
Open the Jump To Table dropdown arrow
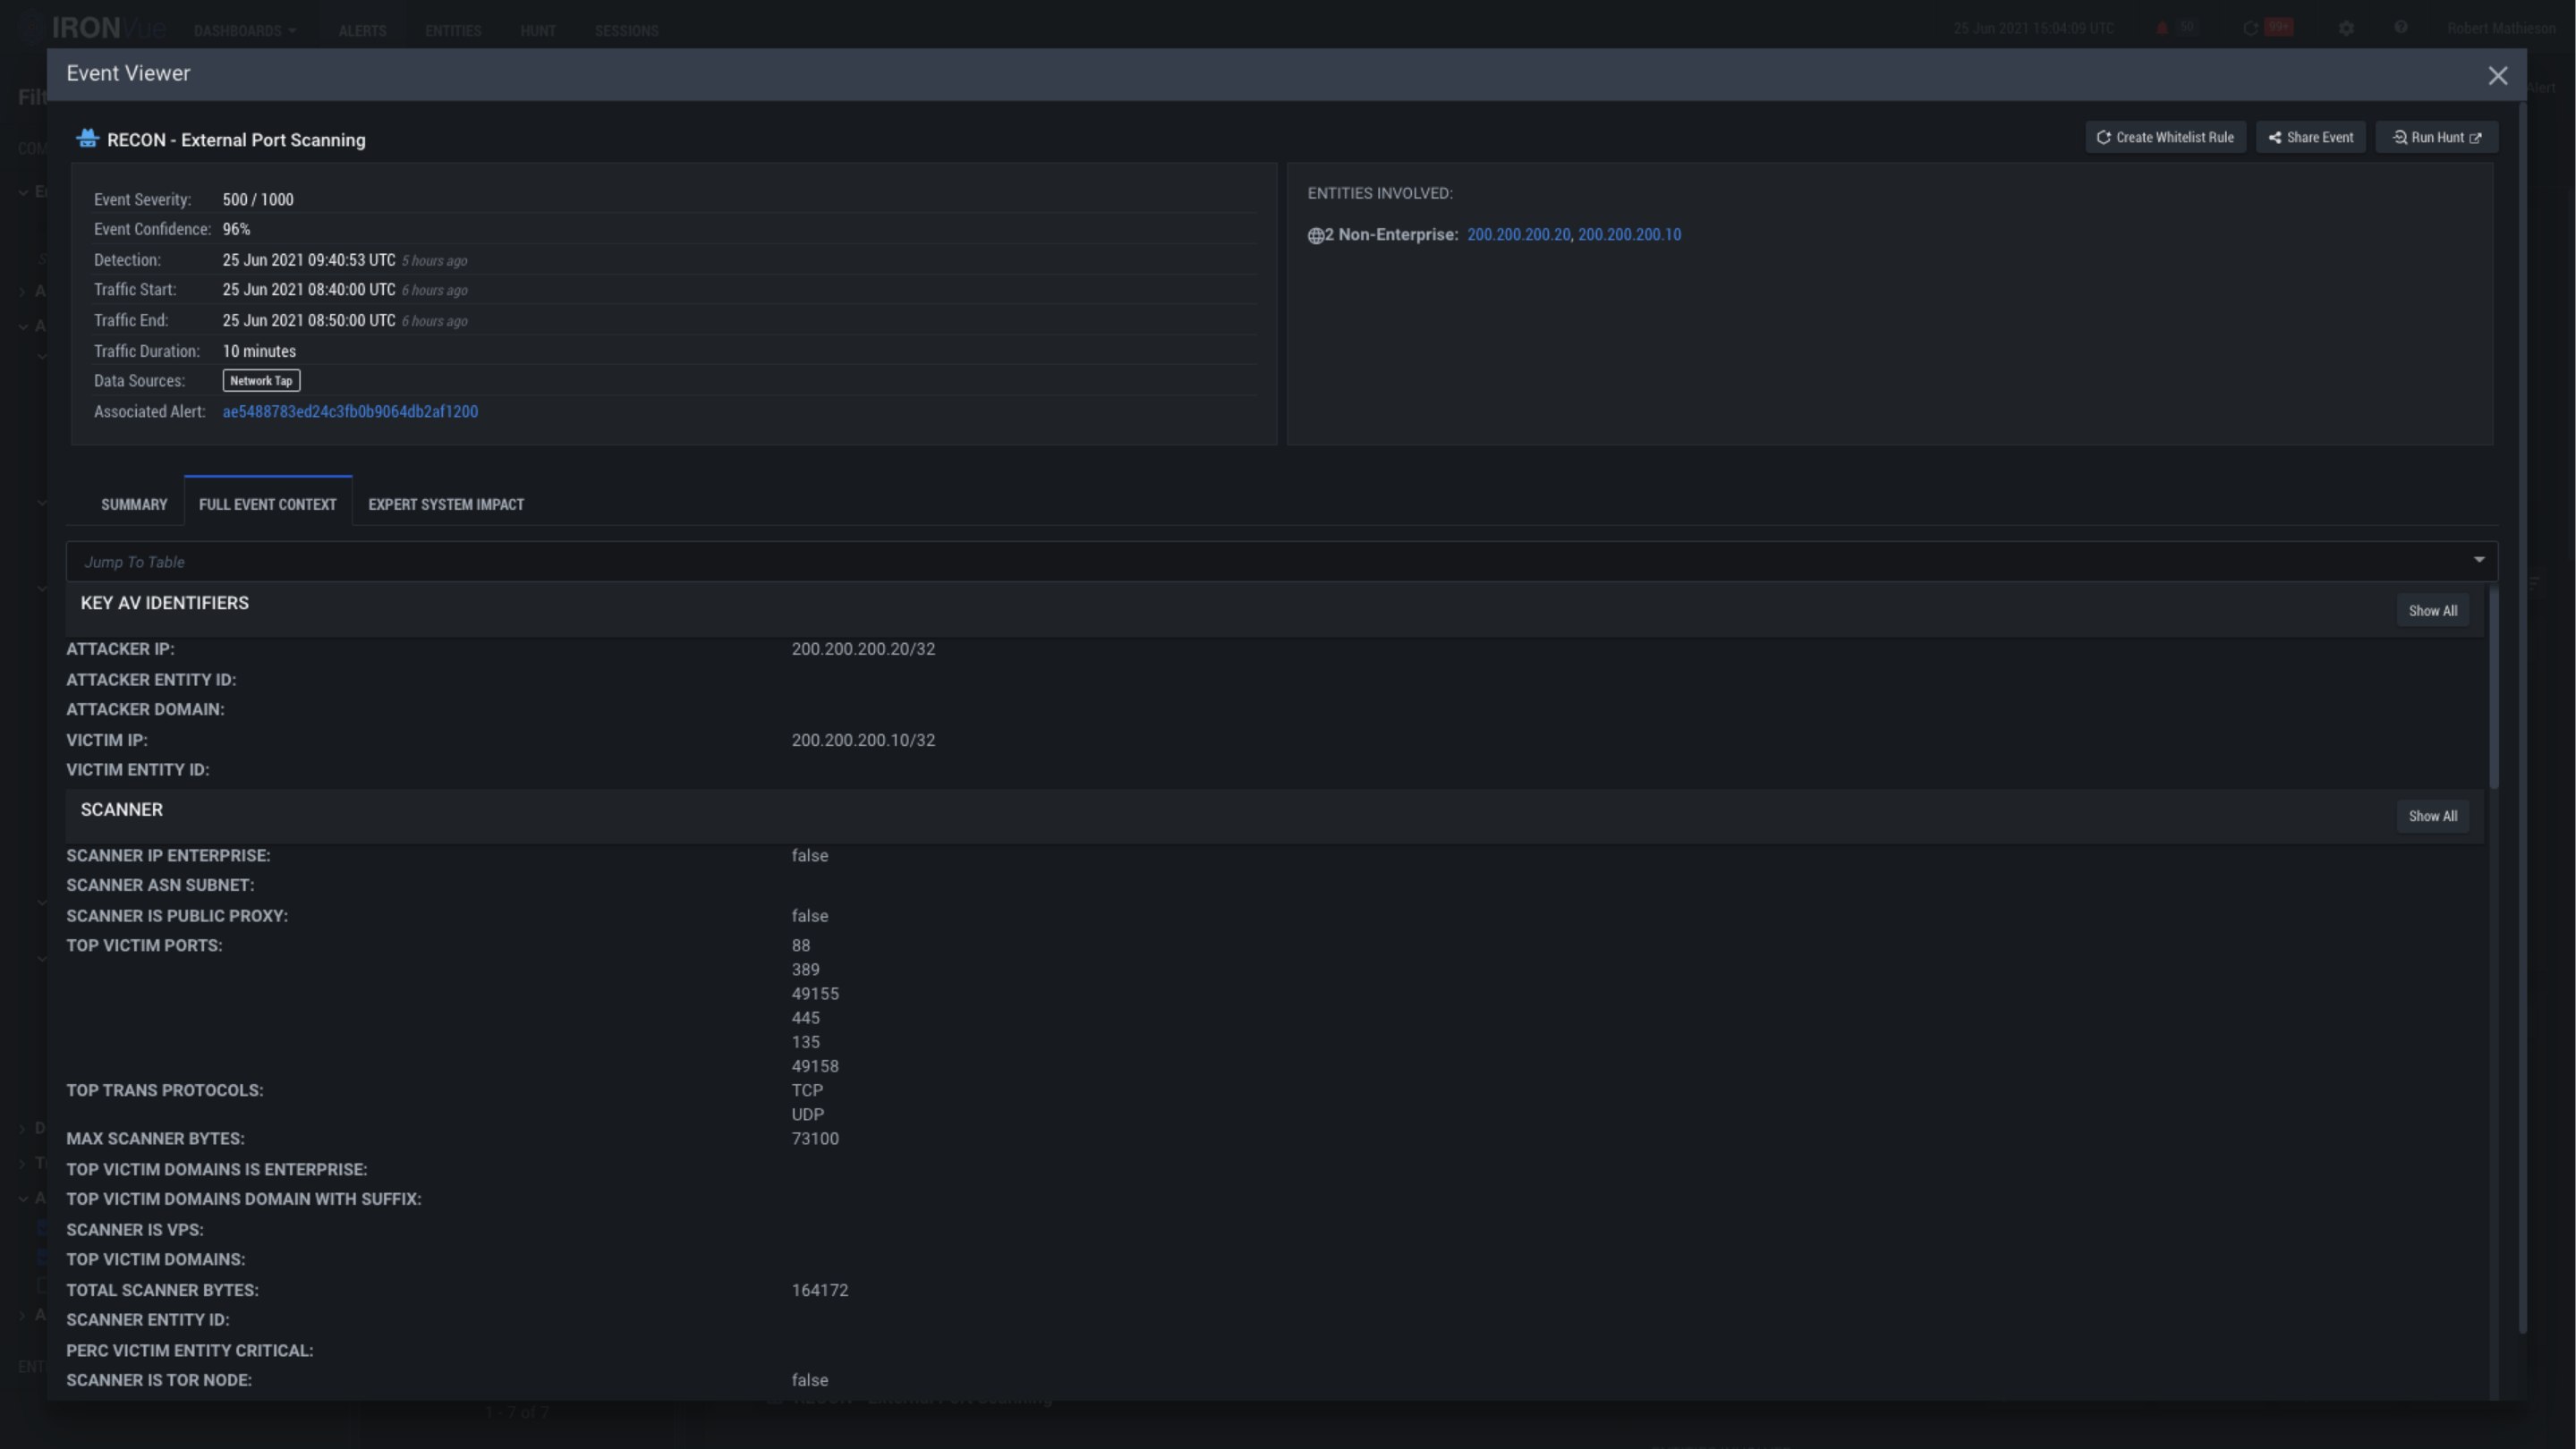2479,561
